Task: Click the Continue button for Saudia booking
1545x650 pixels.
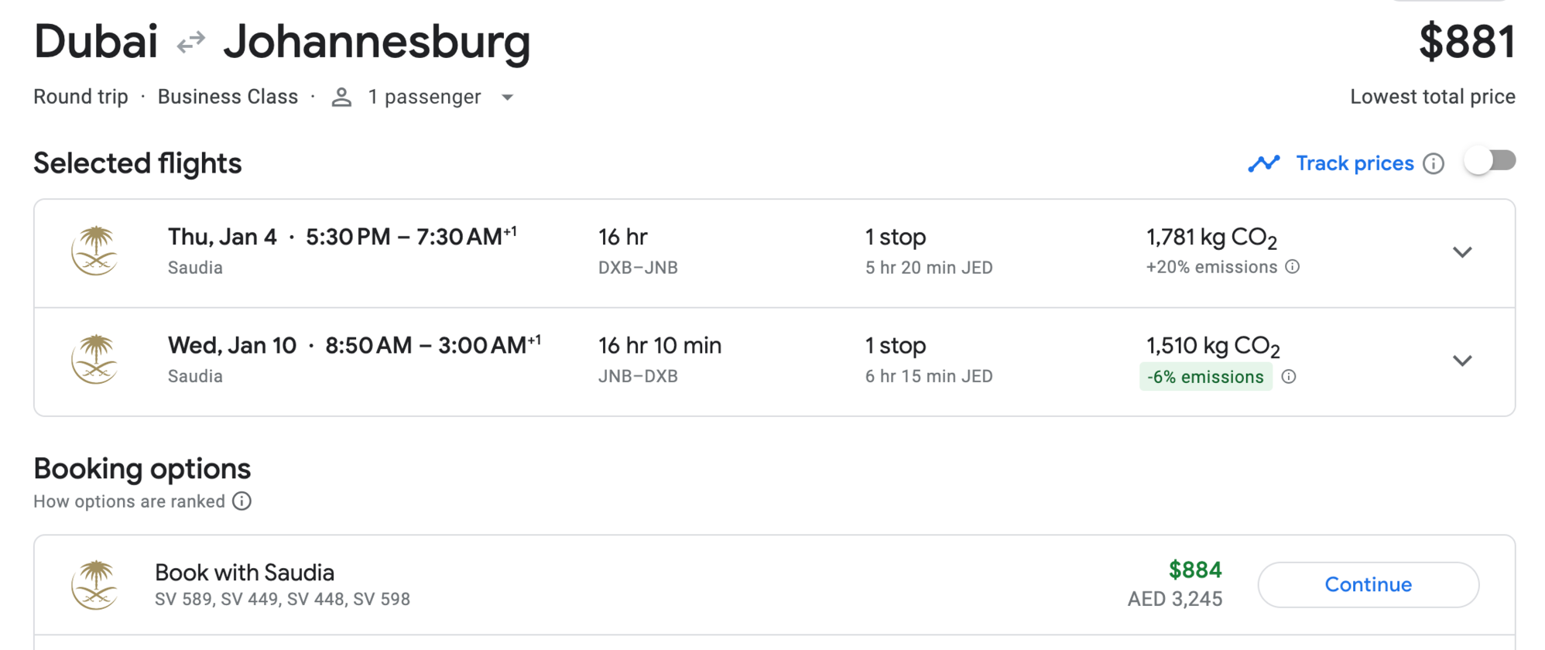Action: pyautogui.click(x=1368, y=584)
